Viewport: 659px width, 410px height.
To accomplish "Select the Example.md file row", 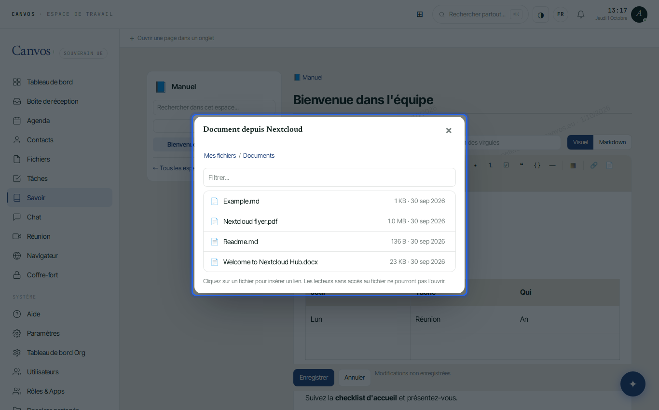I will (329, 201).
